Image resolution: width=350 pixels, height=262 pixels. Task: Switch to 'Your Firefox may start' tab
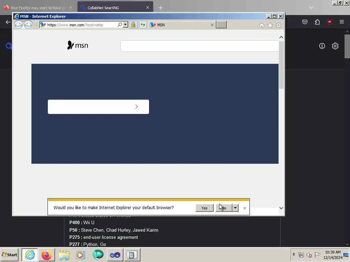[38, 8]
